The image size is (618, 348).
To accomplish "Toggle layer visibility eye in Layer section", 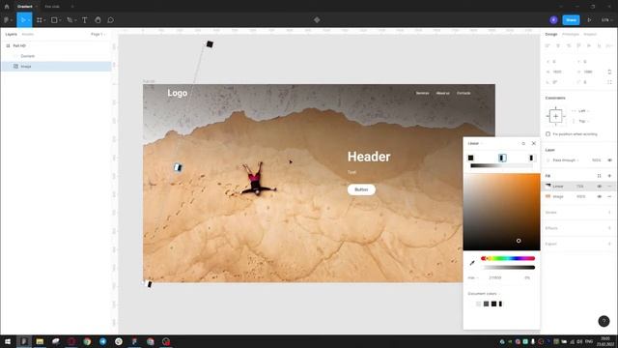I will 609,160.
